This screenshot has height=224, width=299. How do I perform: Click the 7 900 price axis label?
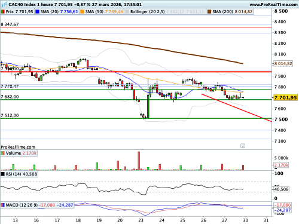click(280, 76)
